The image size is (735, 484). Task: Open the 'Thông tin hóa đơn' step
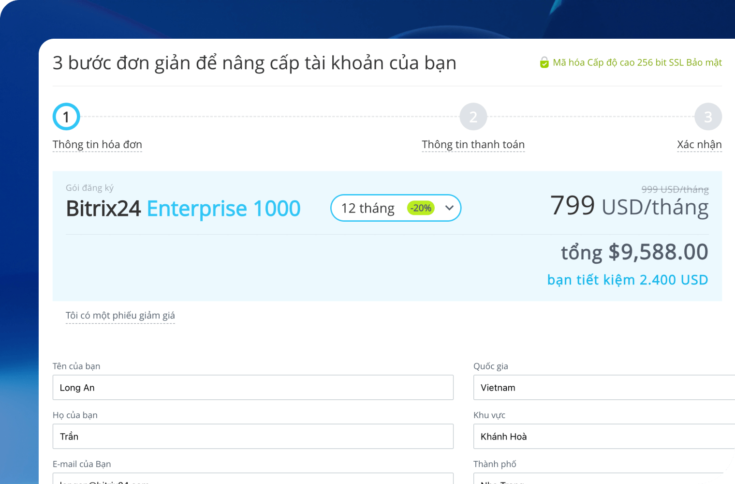pyautogui.click(x=97, y=145)
